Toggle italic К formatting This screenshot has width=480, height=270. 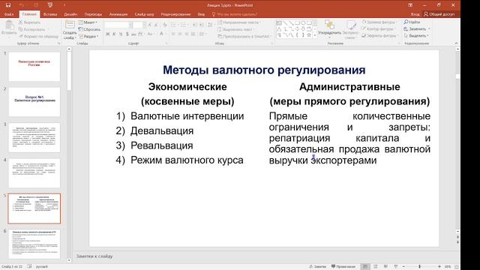point(114,34)
